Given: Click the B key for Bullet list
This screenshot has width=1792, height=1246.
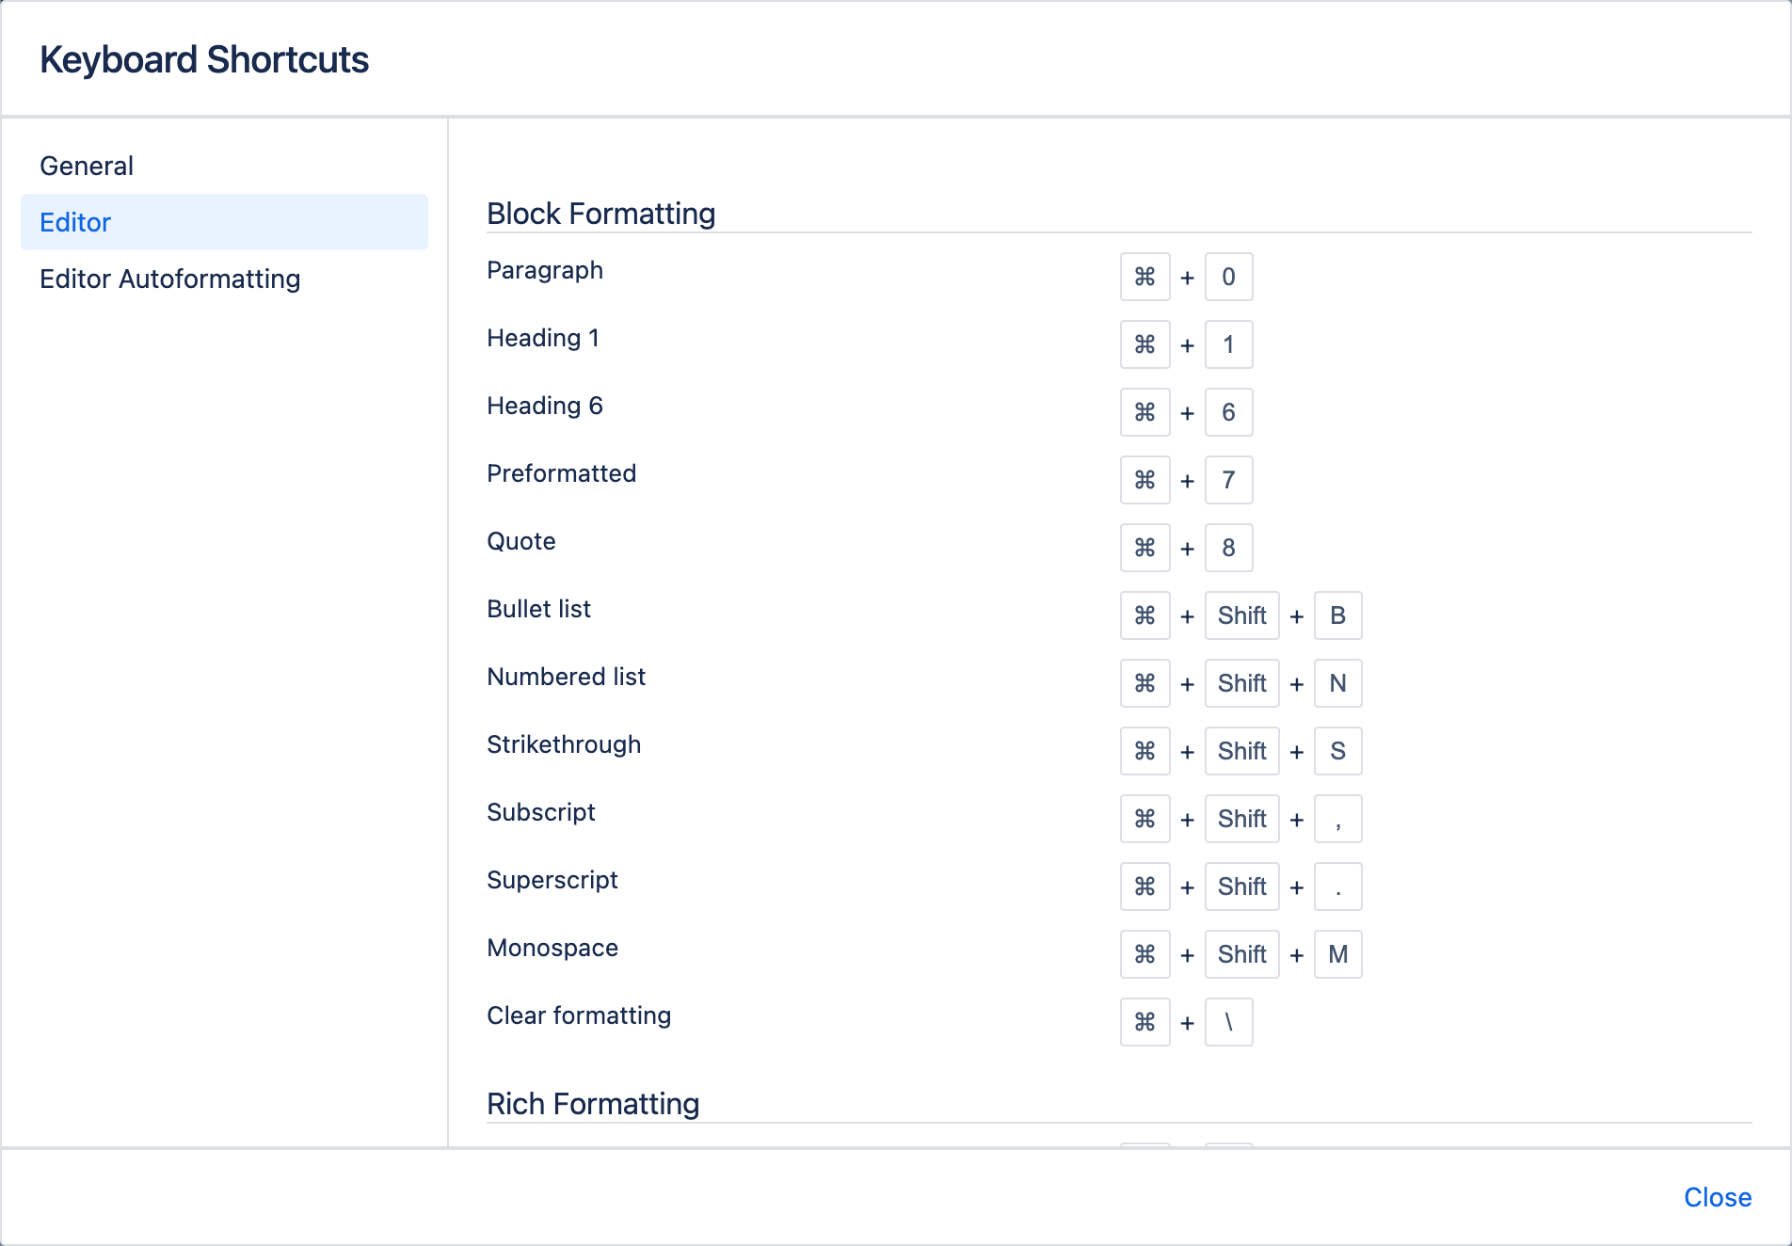Looking at the screenshot, I should pyautogui.click(x=1337, y=615).
